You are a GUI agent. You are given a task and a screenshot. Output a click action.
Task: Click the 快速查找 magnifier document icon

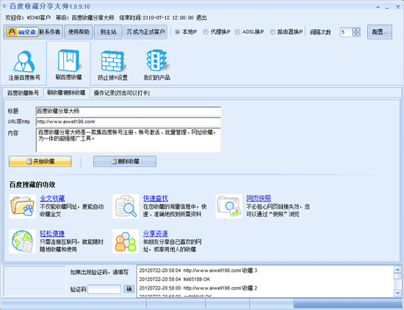click(126, 206)
